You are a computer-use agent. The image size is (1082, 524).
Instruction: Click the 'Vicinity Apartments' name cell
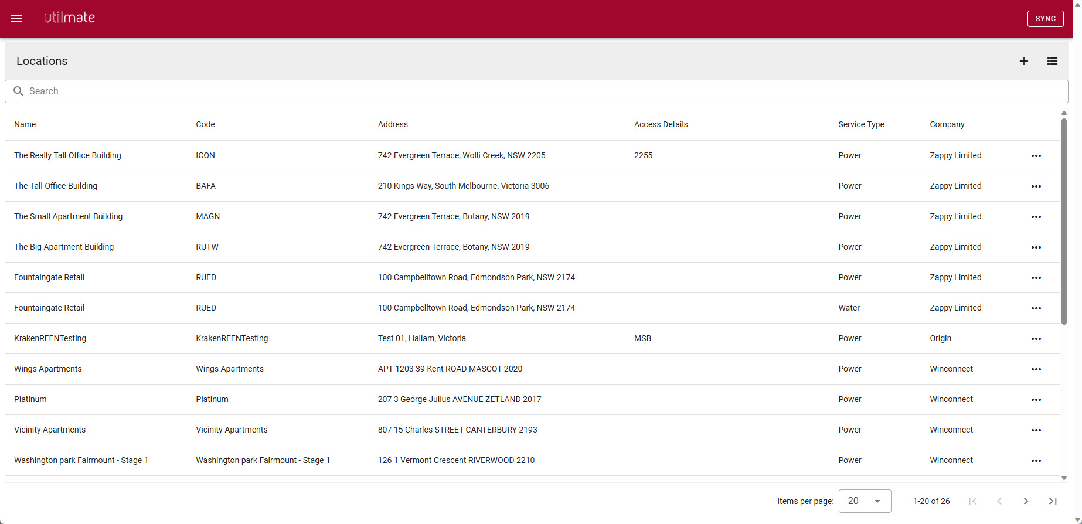pos(50,430)
